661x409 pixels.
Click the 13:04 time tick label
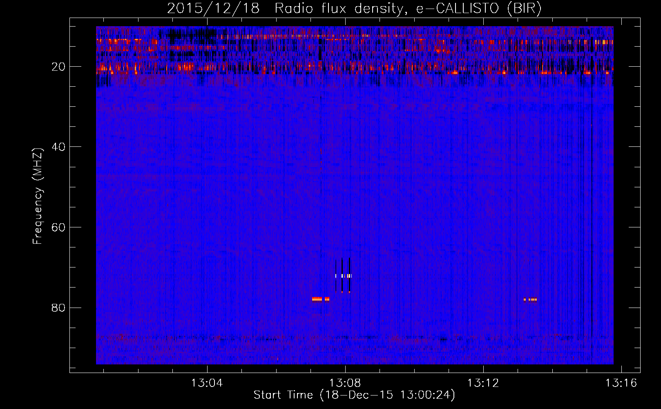pos(207,383)
